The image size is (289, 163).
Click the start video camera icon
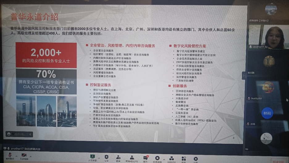click(24, 155)
